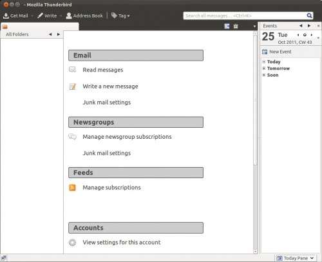
Task: Expand the Tomorrow events section
Action: pyautogui.click(x=264, y=68)
